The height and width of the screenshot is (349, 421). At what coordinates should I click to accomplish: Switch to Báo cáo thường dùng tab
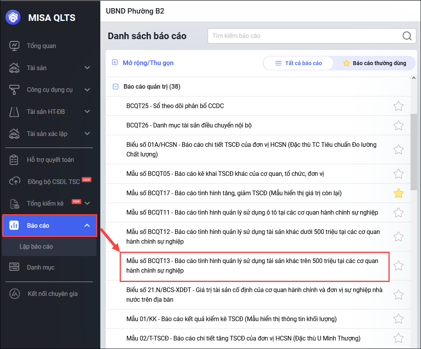click(x=375, y=63)
